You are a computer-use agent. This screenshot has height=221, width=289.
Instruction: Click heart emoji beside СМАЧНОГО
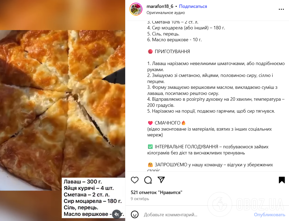pyautogui.click(x=150, y=123)
